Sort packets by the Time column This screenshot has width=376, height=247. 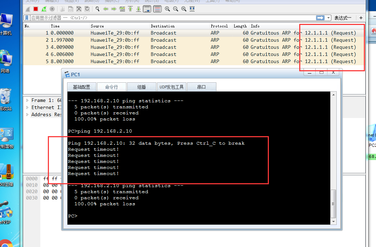point(69,26)
